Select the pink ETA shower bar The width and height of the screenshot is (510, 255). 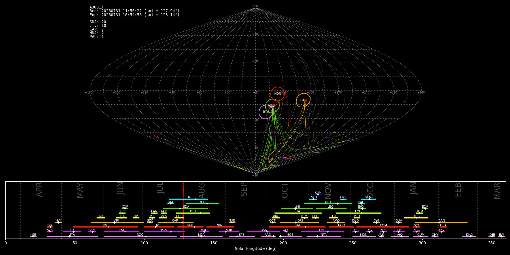point(72,236)
